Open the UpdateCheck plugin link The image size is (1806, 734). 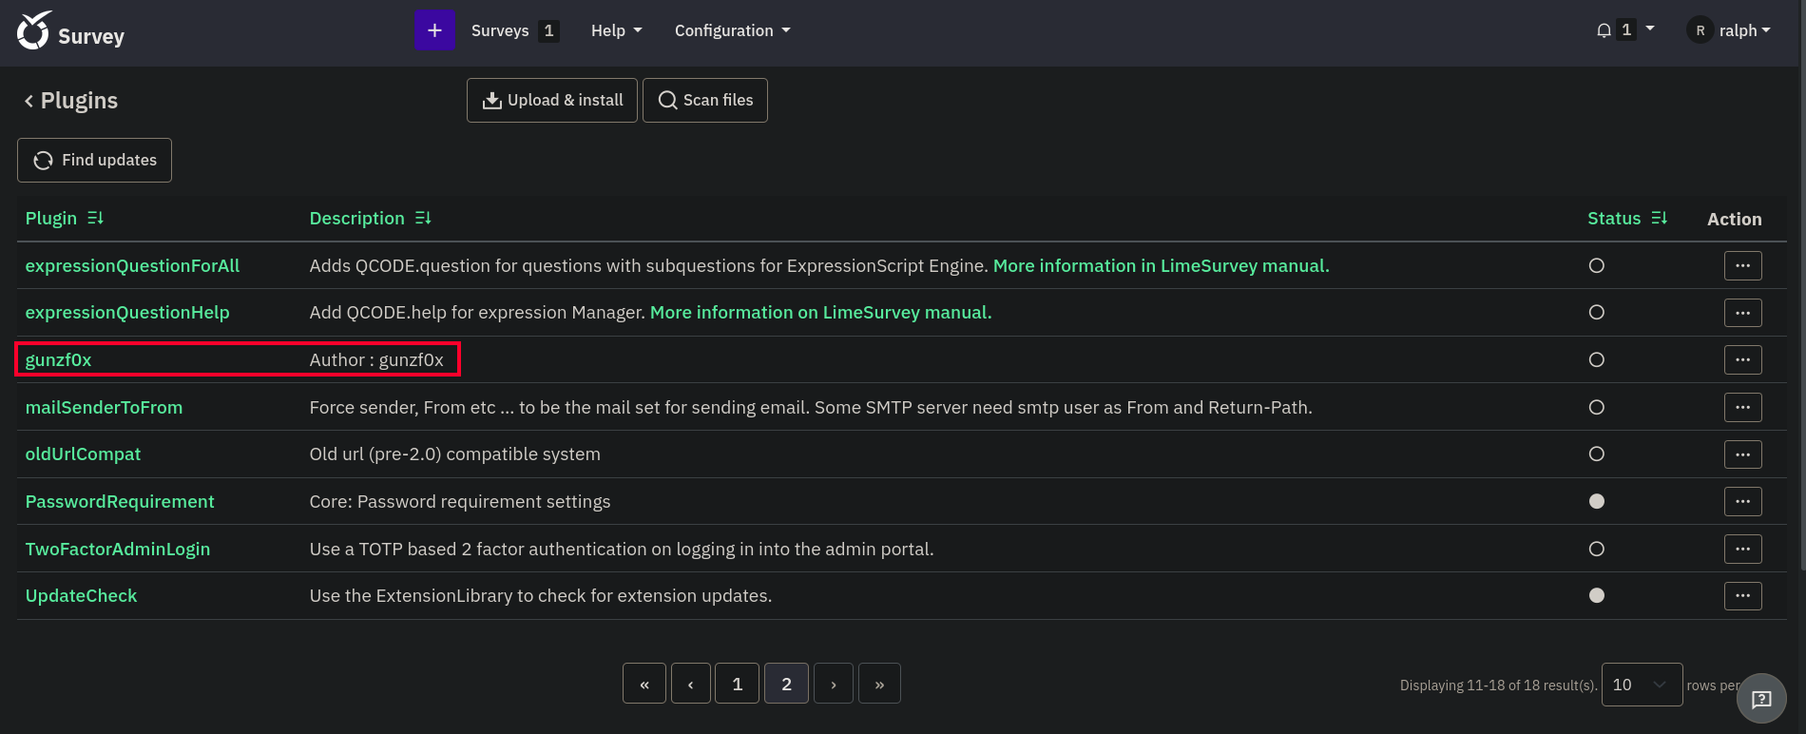[x=81, y=596]
